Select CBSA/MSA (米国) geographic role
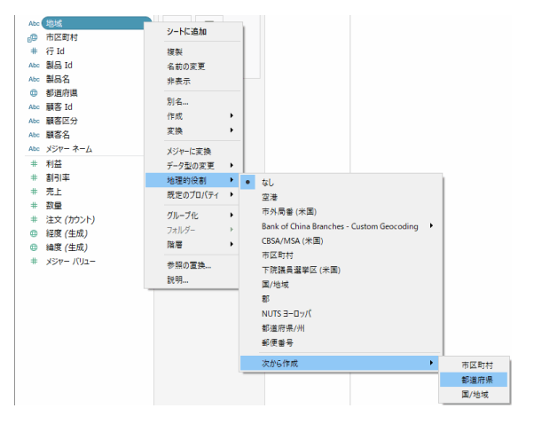Viewport: 534px width, 424px height. (x=292, y=240)
